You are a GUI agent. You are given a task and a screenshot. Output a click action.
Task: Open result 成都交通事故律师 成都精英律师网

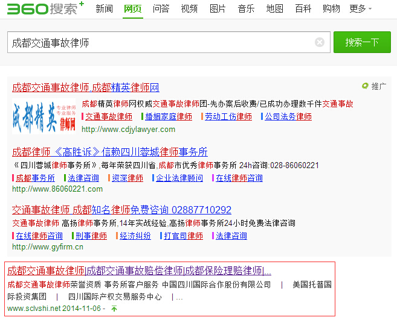[85, 87]
